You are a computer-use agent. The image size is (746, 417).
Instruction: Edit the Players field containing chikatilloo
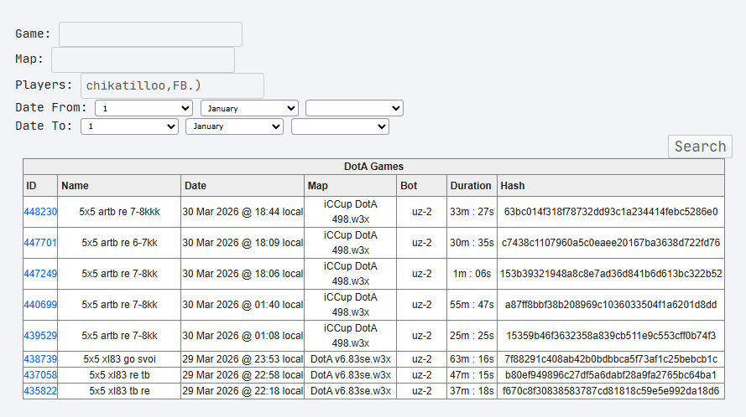tap(172, 86)
